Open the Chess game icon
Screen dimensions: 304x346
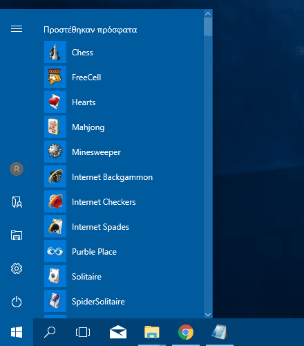[x=55, y=52]
